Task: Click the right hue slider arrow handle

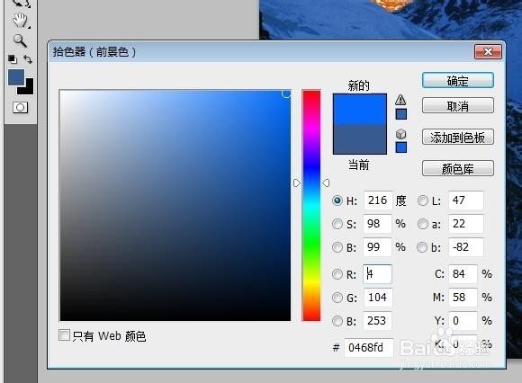Action: [x=326, y=183]
